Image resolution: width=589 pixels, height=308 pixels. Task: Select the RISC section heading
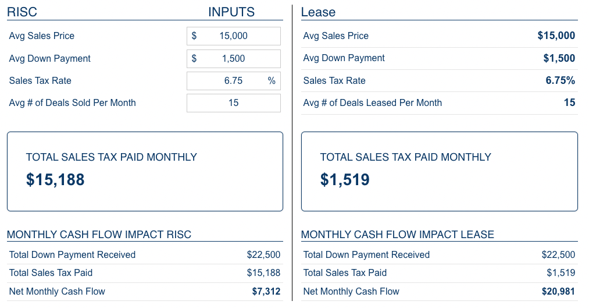point(22,12)
